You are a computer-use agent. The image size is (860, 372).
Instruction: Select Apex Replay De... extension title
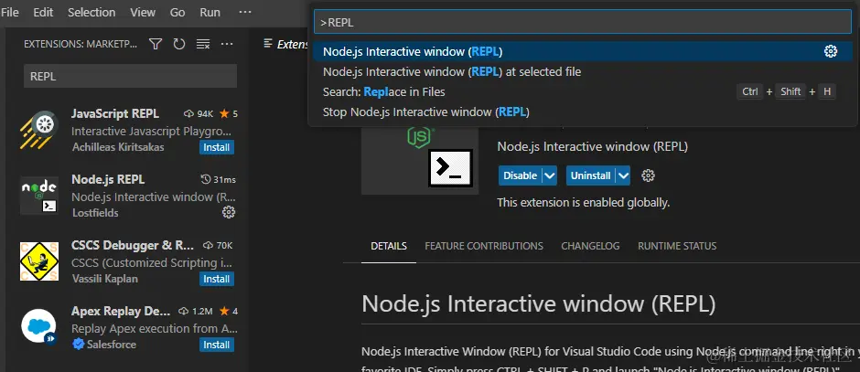click(x=121, y=311)
